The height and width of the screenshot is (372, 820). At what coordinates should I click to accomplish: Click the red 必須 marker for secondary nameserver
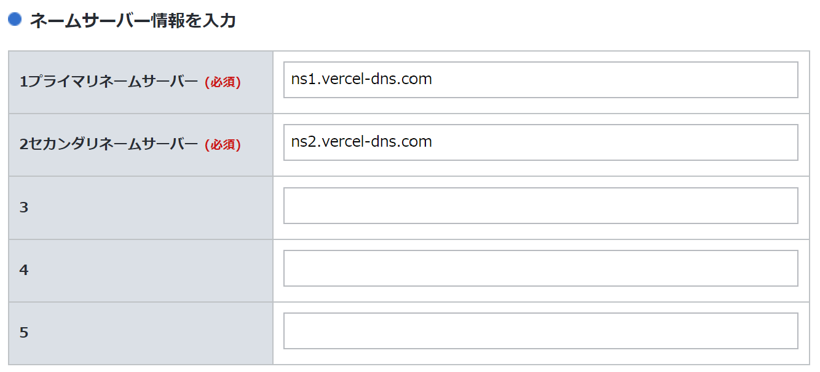coord(223,145)
